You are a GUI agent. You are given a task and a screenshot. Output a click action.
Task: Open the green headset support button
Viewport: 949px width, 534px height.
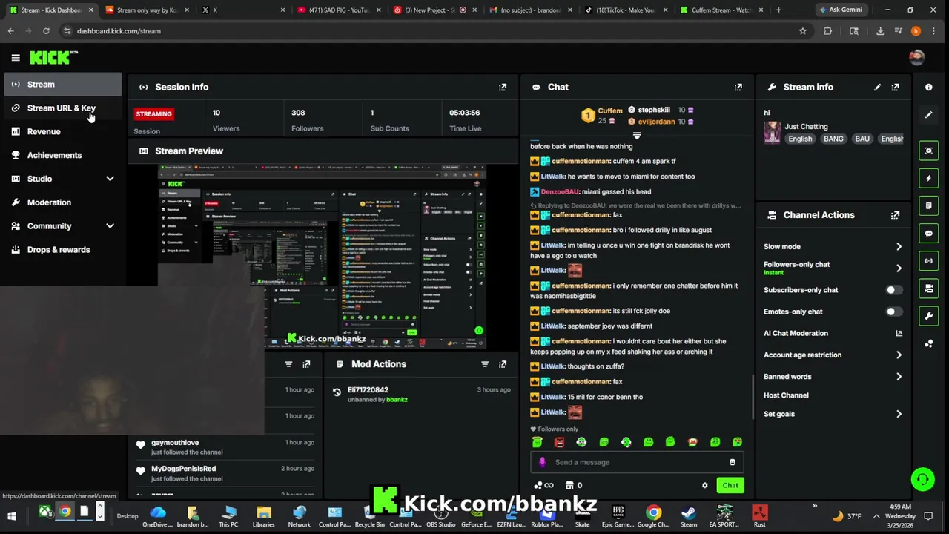pos(922,479)
